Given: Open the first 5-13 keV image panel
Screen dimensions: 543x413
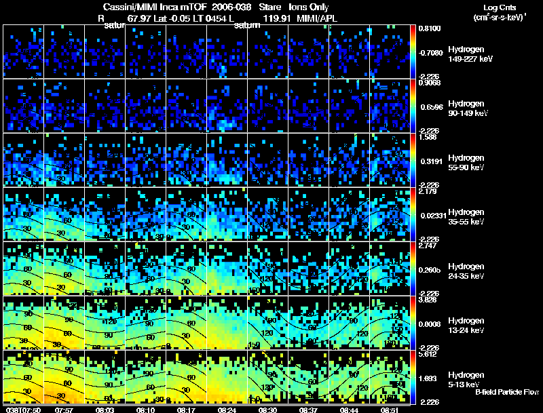Looking at the screenshot, I should tap(23, 377).
